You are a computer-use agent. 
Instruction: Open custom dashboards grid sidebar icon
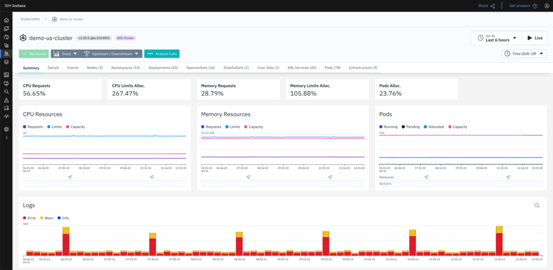[6, 74]
